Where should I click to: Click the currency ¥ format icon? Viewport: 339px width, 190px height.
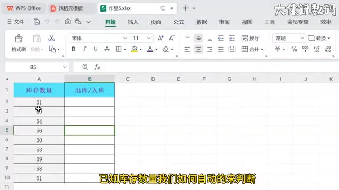click(x=278, y=49)
